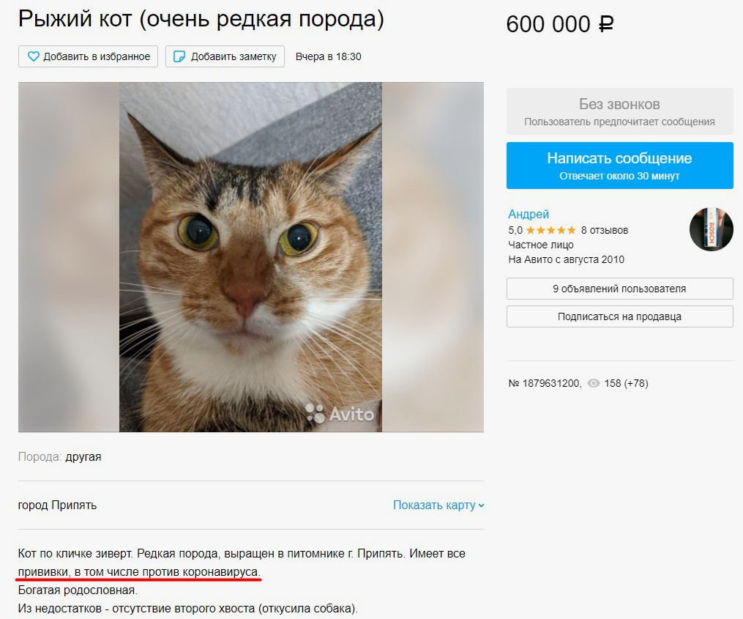Click the note icon to add a note
Screen dimensions: 743x619
click(x=179, y=56)
